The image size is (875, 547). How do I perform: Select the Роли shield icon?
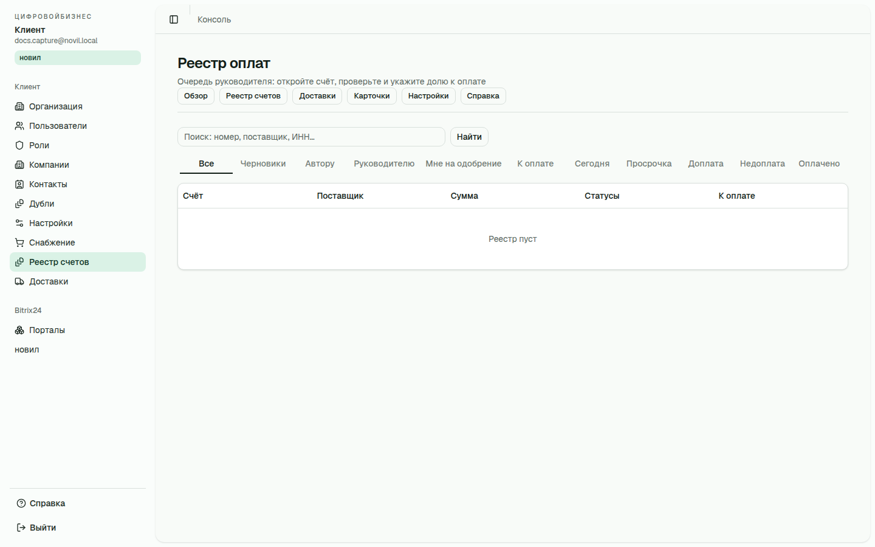click(x=19, y=145)
